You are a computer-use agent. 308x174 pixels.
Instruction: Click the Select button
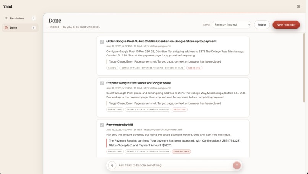point(262,25)
